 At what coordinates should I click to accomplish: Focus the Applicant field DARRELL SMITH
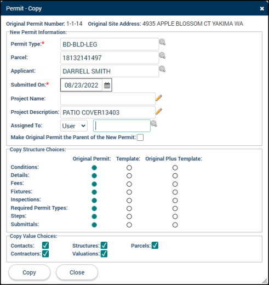tap(110, 71)
